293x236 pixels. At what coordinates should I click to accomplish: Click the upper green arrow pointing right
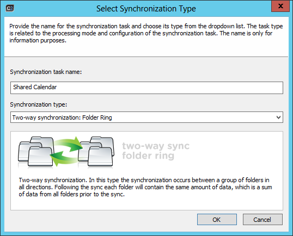pyautogui.click(x=69, y=145)
